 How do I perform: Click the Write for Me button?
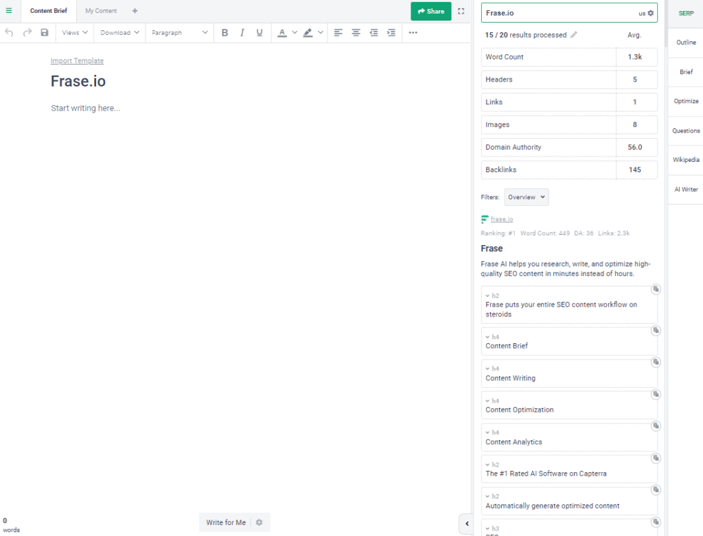226,522
